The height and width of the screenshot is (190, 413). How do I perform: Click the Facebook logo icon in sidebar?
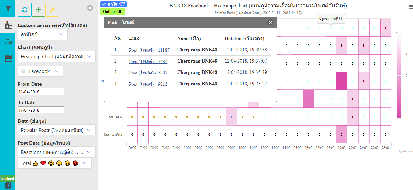(8, 186)
